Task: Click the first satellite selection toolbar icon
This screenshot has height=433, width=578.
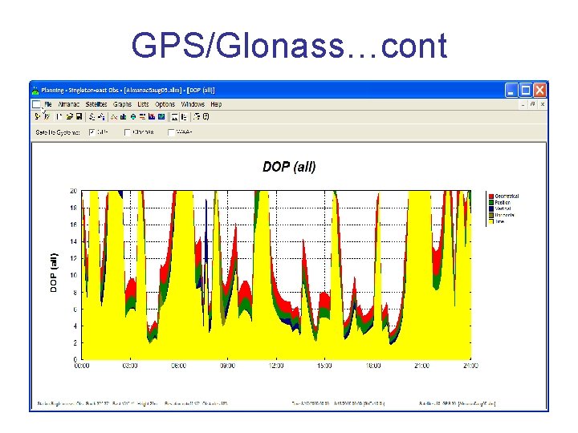Action: coord(92,117)
